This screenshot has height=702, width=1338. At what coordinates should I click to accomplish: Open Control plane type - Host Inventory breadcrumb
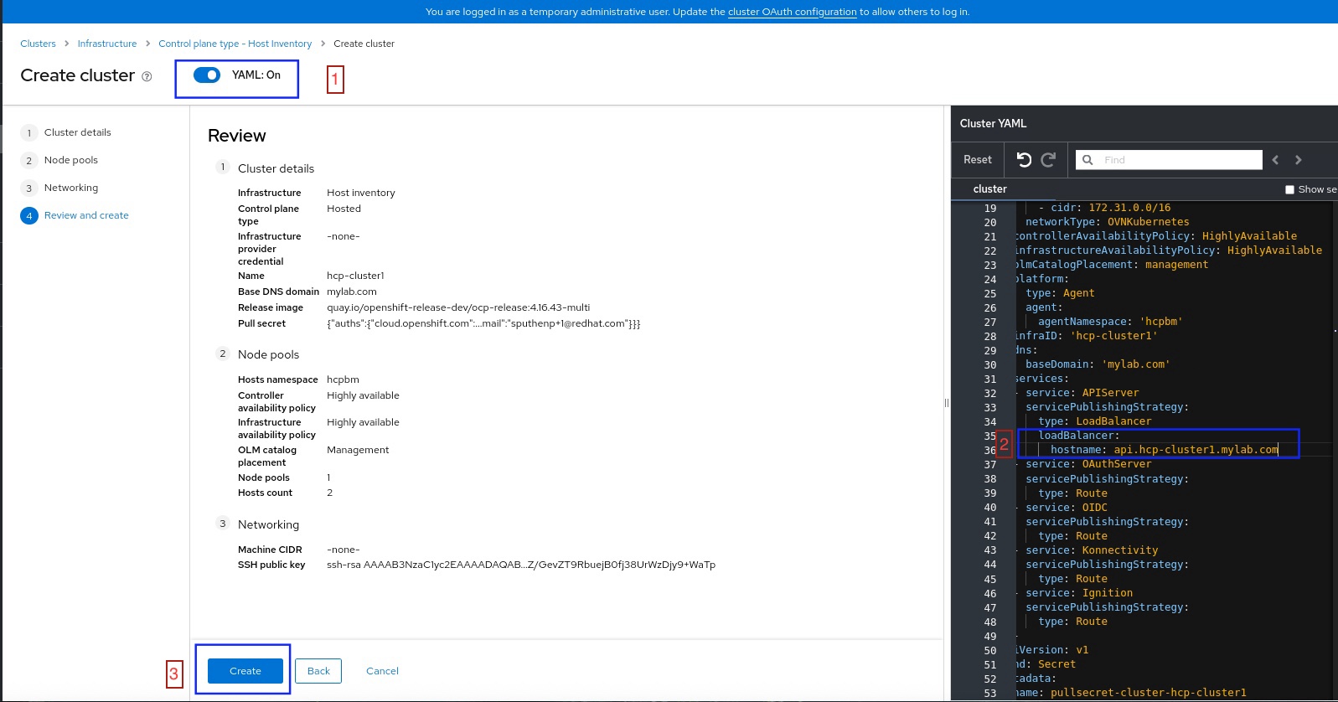(235, 44)
